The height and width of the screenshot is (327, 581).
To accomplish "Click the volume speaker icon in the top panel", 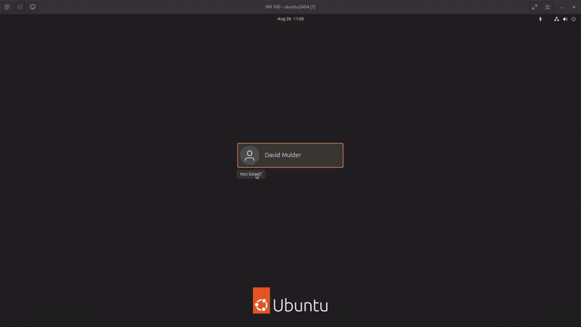I will 565,19.
